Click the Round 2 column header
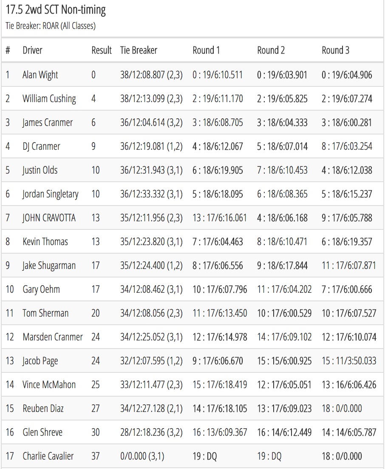 click(271, 50)
